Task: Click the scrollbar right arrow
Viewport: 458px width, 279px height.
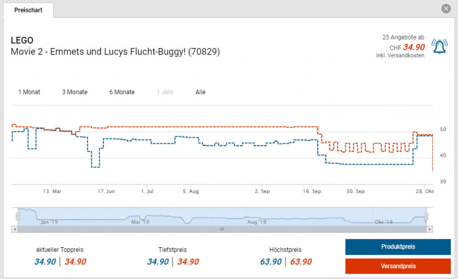Action: click(430, 229)
